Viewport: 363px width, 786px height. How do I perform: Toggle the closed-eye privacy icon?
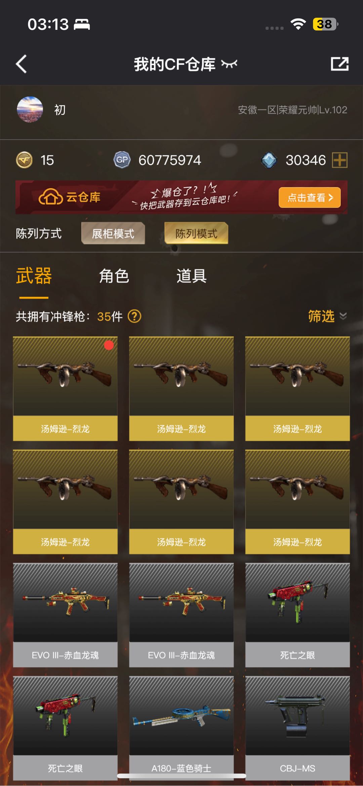(x=229, y=64)
